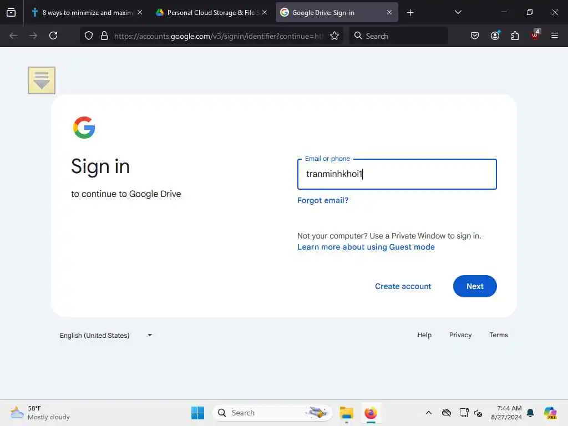Click the taskbar Search box
The height and width of the screenshot is (426, 568).
(272, 413)
